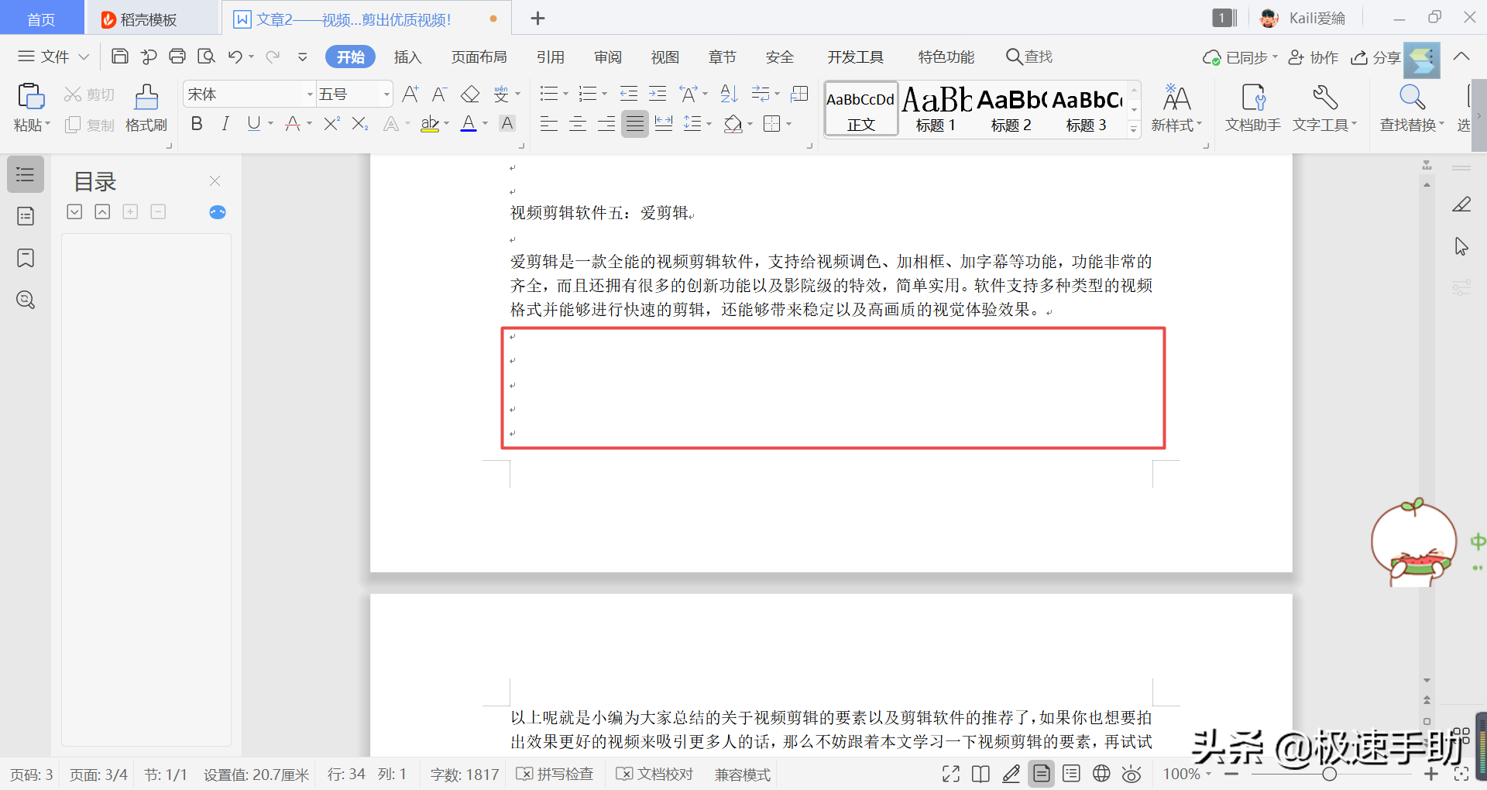Click the Print icon in quick toolbar
This screenshot has height=790, width=1487.
[x=177, y=57]
